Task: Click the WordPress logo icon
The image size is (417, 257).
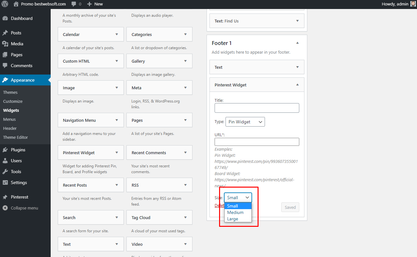Action: click(5, 4)
